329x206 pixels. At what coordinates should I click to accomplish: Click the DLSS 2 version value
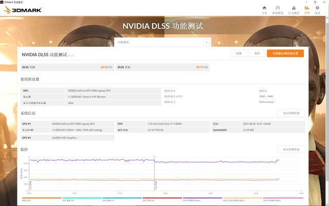263,91
